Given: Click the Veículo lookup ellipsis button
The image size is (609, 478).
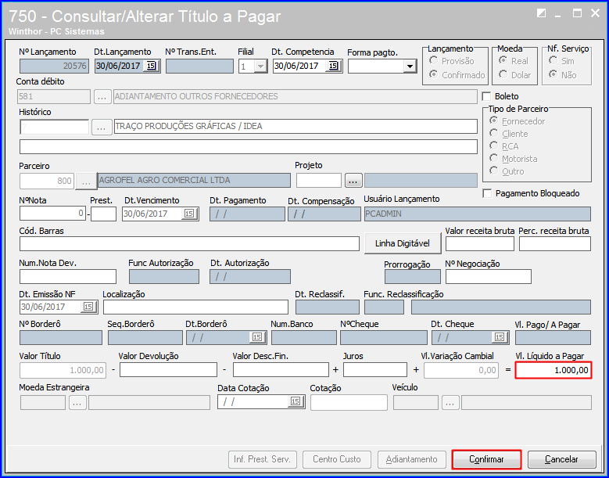Looking at the screenshot, I should (x=450, y=403).
